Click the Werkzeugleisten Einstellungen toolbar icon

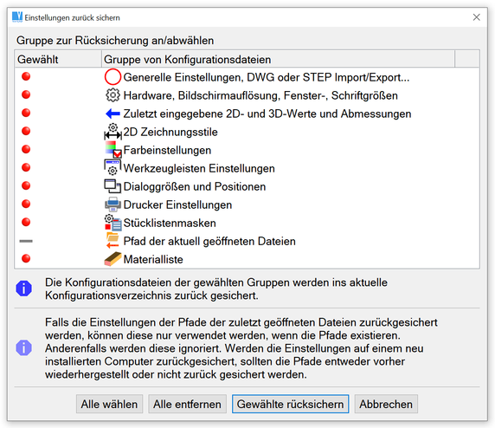pos(112,167)
